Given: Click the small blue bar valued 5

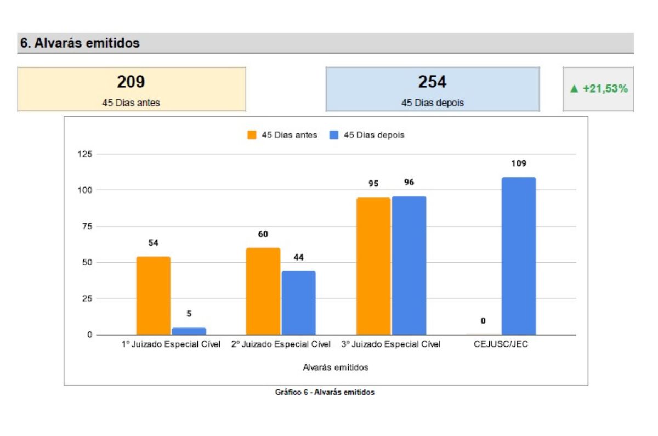Looking at the screenshot, I should (x=189, y=331).
